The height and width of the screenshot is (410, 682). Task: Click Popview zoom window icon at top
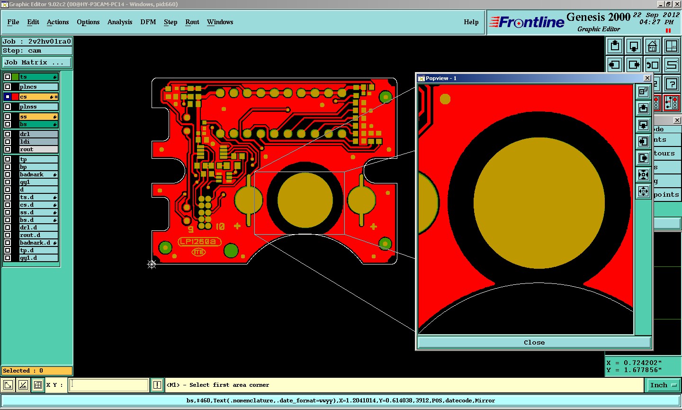(x=643, y=91)
